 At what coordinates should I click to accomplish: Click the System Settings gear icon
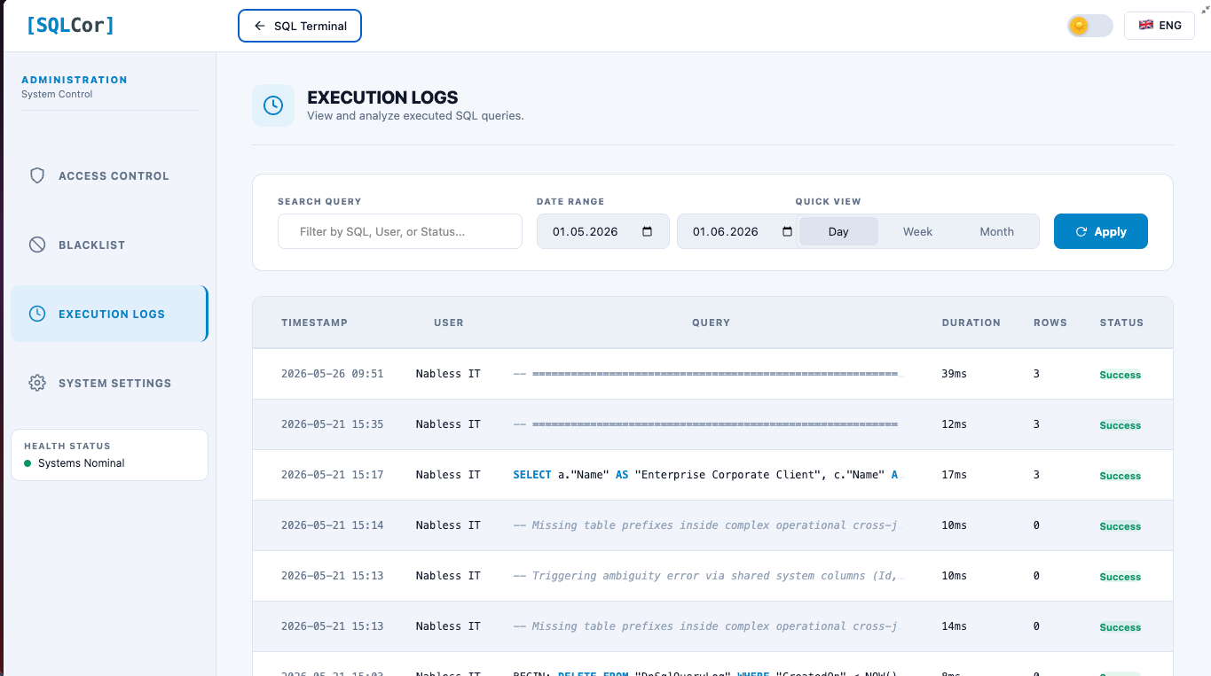point(37,383)
